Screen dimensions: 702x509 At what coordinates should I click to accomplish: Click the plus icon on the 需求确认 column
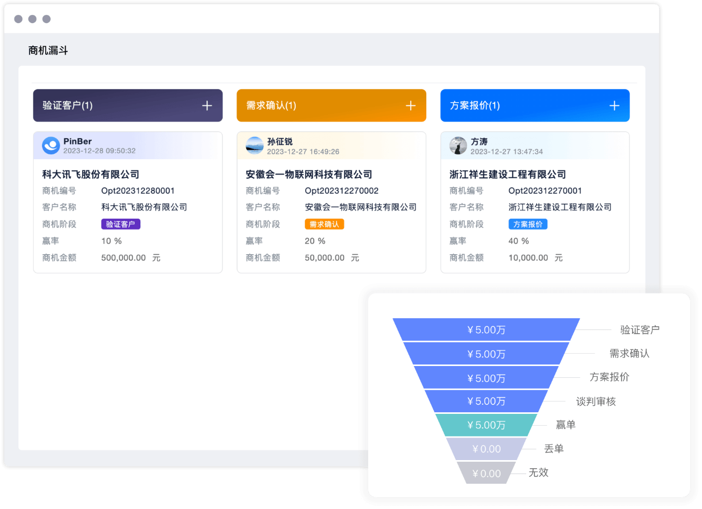tap(410, 105)
